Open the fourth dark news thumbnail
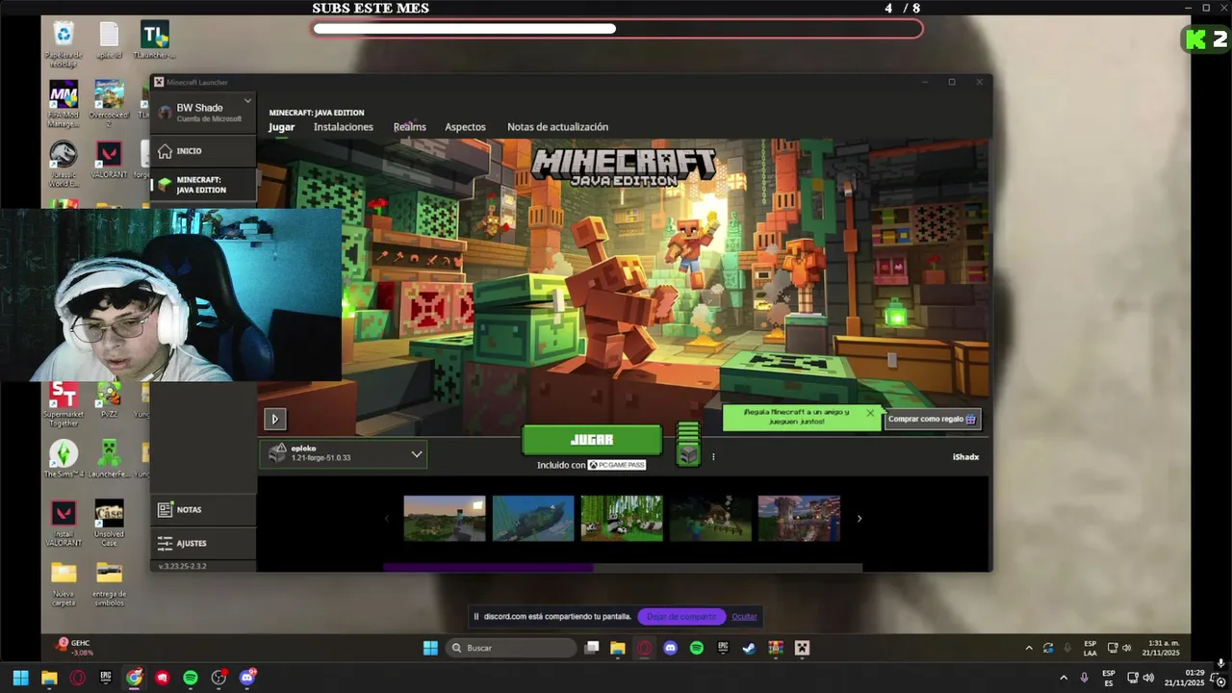The width and height of the screenshot is (1232, 693). point(710,518)
